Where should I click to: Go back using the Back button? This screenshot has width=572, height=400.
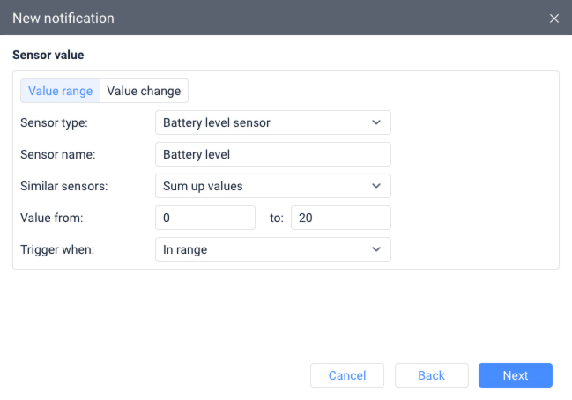pos(431,375)
